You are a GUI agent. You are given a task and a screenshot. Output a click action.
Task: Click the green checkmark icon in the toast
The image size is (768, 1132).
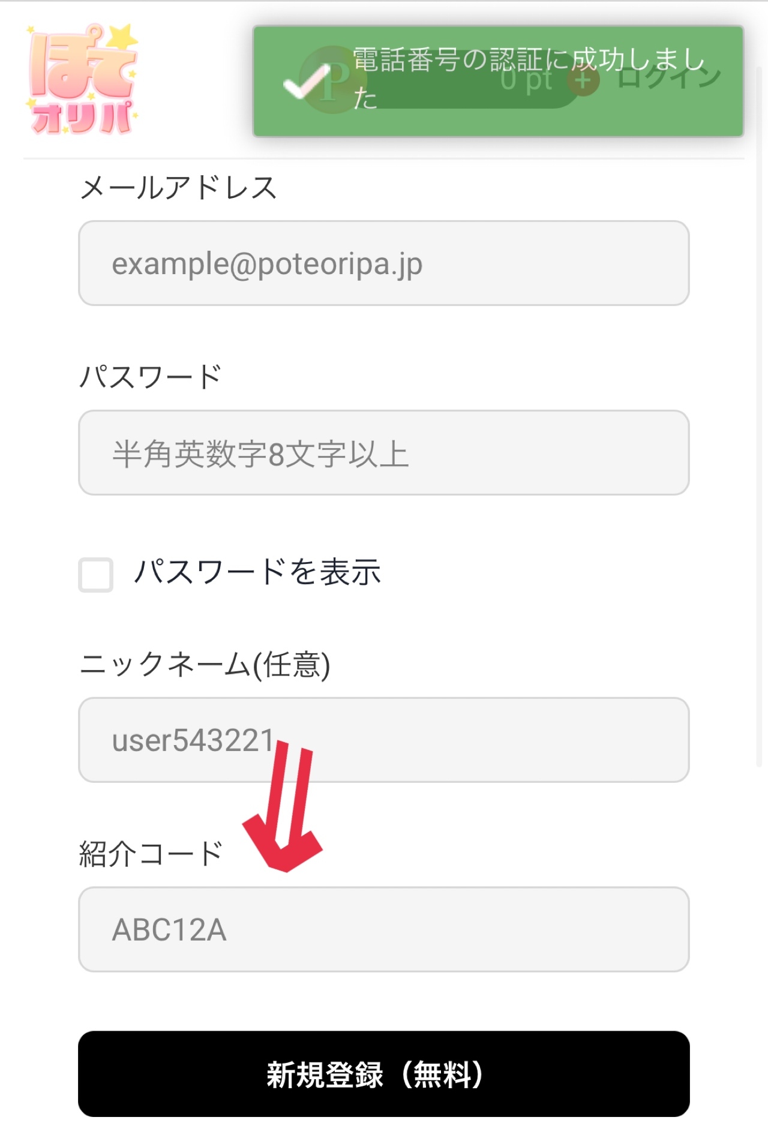pyautogui.click(x=306, y=83)
